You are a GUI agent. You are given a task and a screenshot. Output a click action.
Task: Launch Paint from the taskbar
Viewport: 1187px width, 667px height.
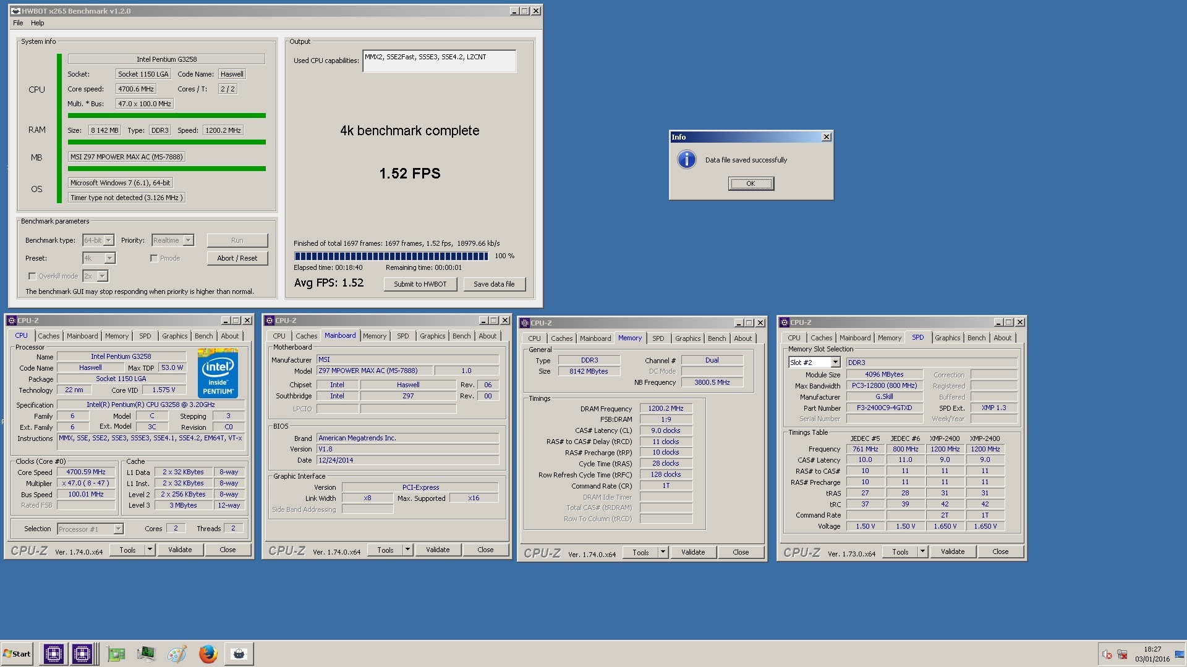pyautogui.click(x=177, y=654)
